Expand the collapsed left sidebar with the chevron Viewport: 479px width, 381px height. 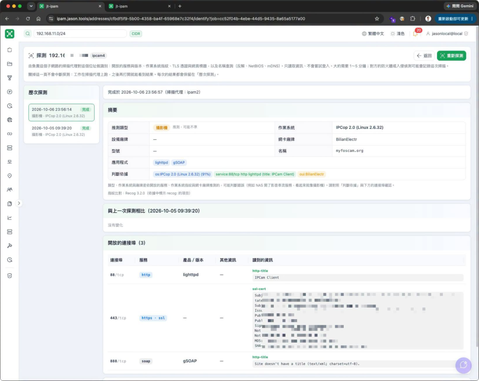19,203
